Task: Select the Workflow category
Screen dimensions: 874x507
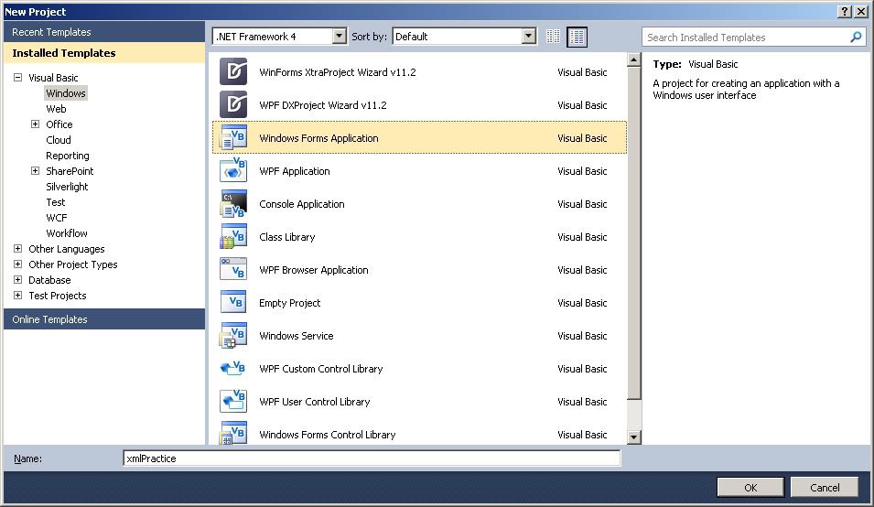Action: [x=66, y=233]
